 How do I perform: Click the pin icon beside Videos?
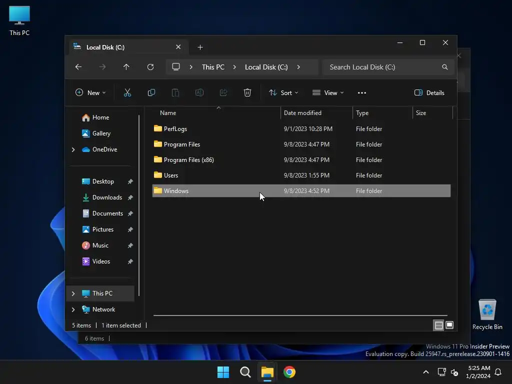(130, 261)
